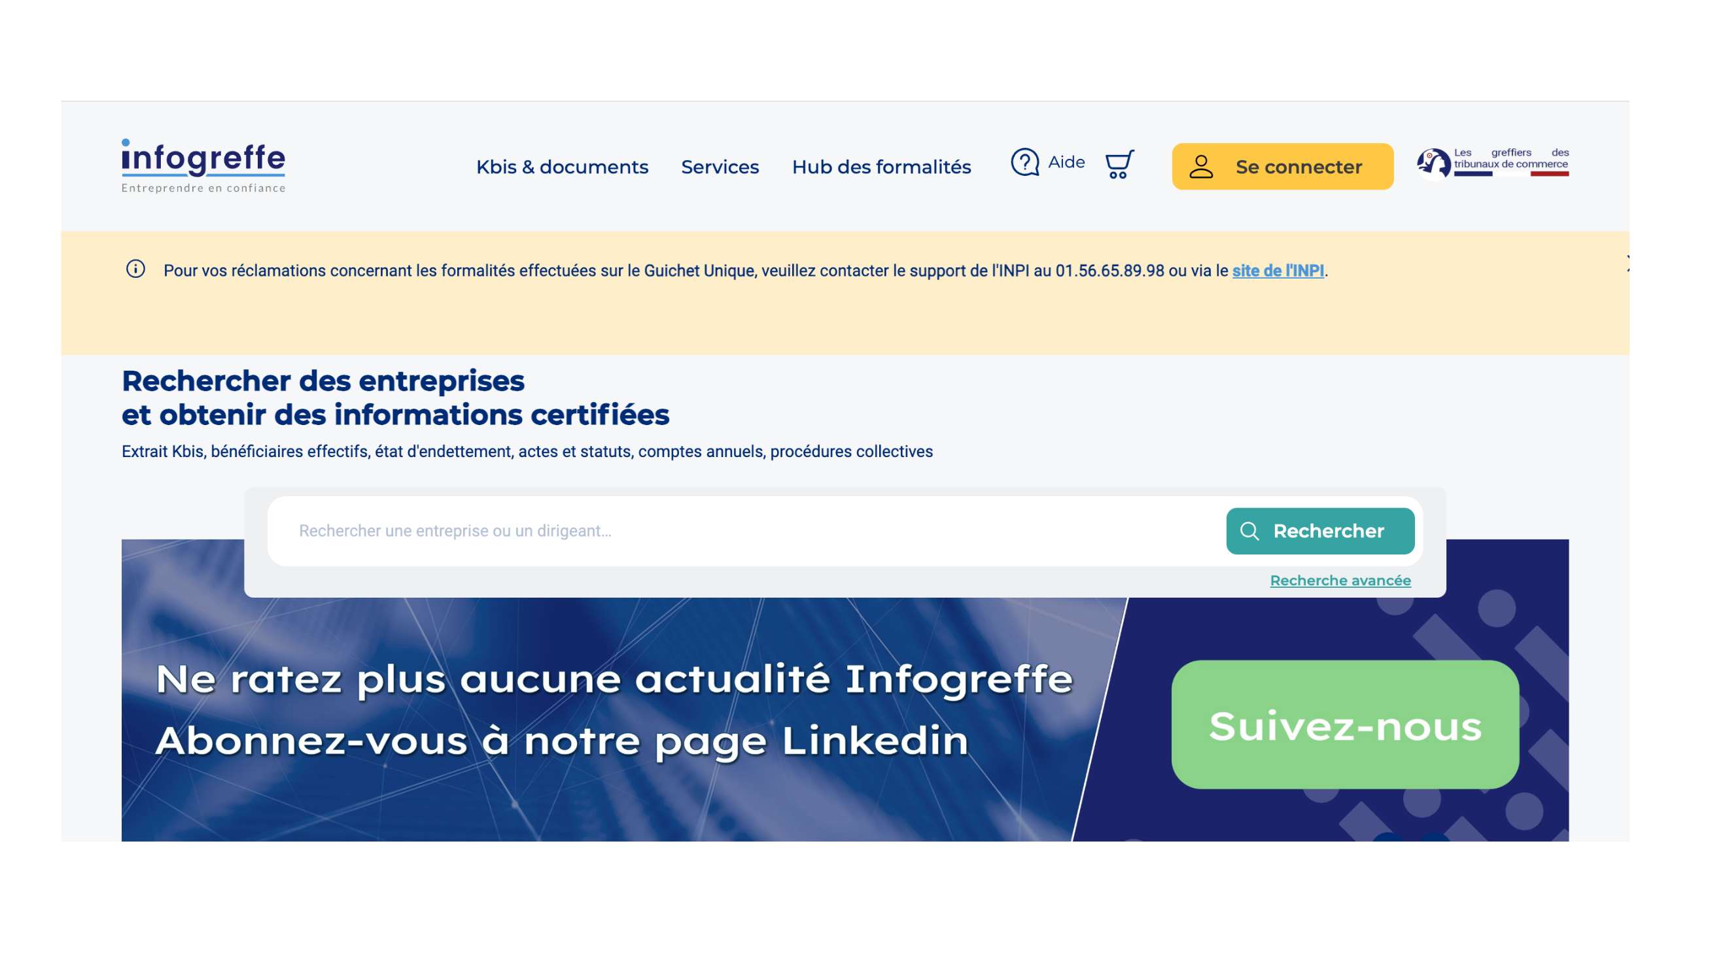The width and height of the screenshot is (1727, 971).
Task: Open the shopping cart
Action: click(x=1119, y=164)
